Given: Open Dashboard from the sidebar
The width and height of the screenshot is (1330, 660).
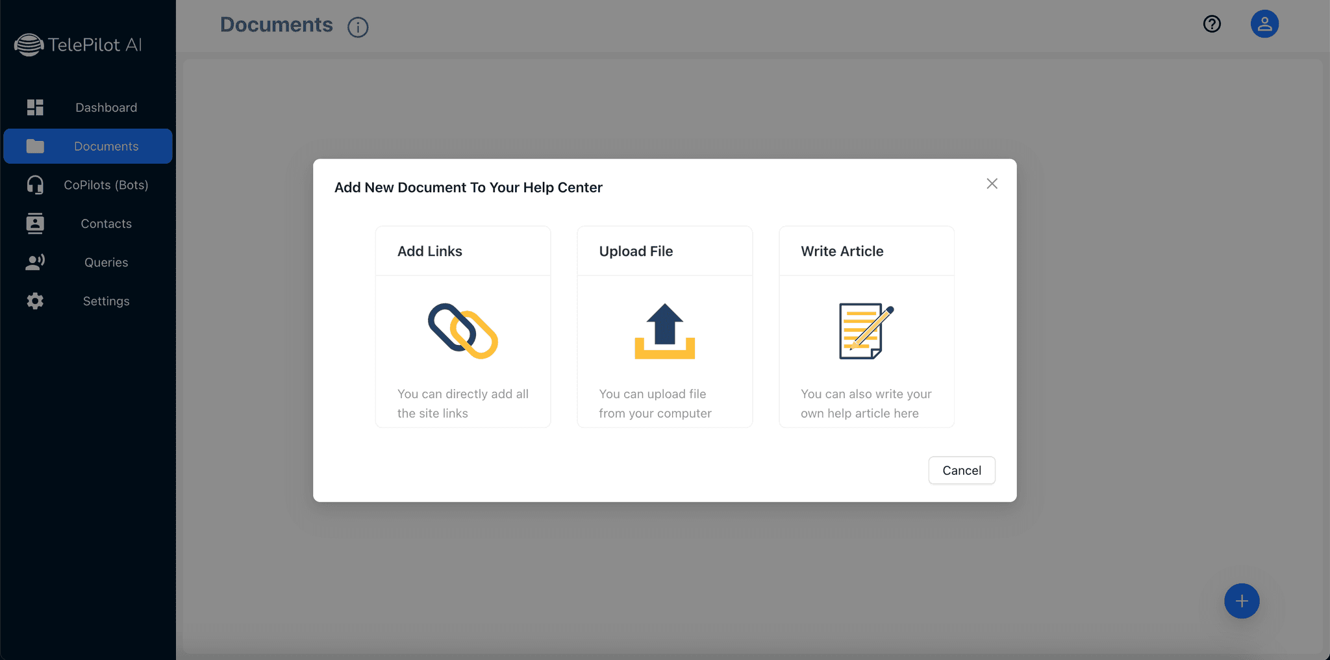Looking at the screenshot, I should click(x=106, y=108).
